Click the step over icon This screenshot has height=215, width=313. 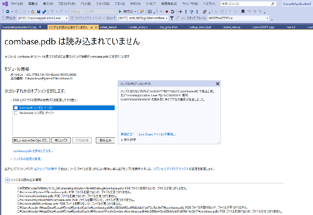pos(191,12)
